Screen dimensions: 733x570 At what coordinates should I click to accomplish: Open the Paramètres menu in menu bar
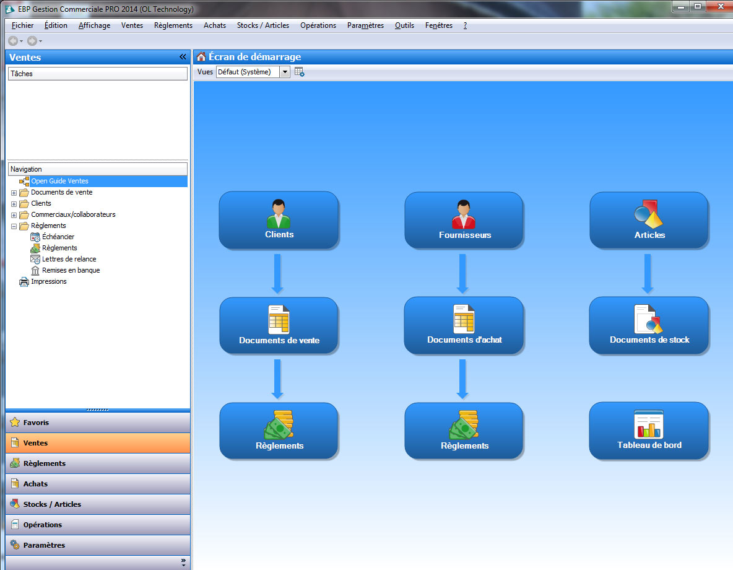click(365, 25)
